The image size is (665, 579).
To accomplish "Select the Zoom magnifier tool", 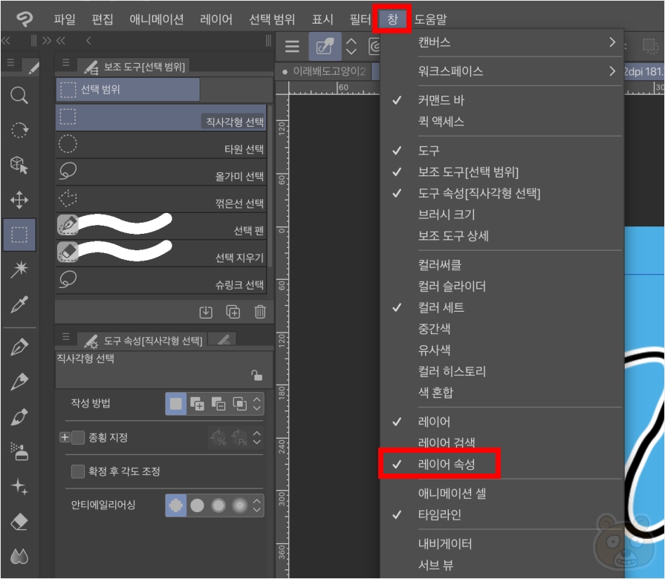I will (x=19, y=95).
